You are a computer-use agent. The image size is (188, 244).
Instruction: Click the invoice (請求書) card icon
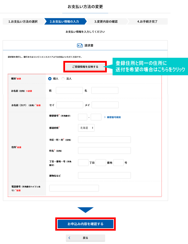click(80, 45)
